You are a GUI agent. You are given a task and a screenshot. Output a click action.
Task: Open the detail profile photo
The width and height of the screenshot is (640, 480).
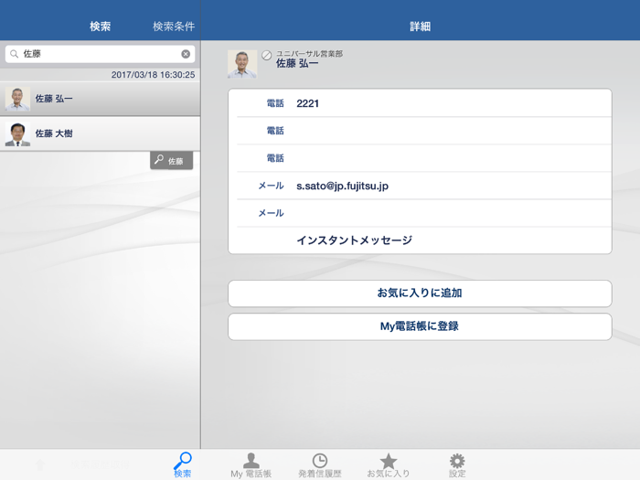pyautogui.click(x=242, y=64)
